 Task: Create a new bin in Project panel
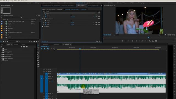[34, 42]
